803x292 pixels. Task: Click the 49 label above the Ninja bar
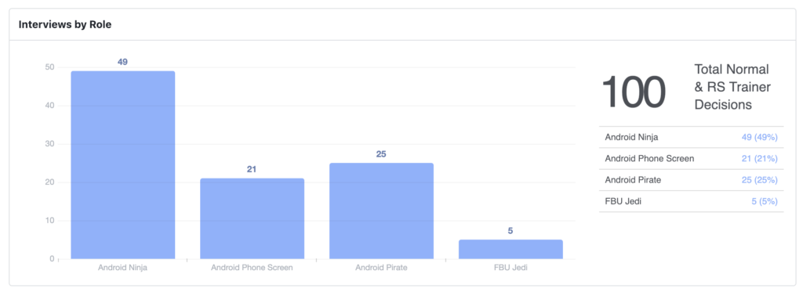[x=122, y=62]
